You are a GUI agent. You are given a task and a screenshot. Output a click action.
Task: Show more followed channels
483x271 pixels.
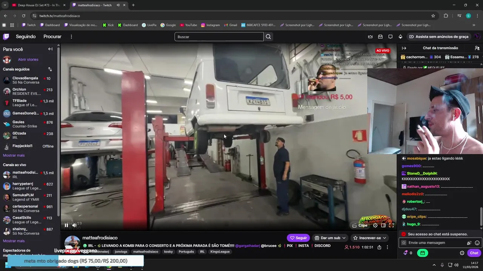click(x=14, y=155)
